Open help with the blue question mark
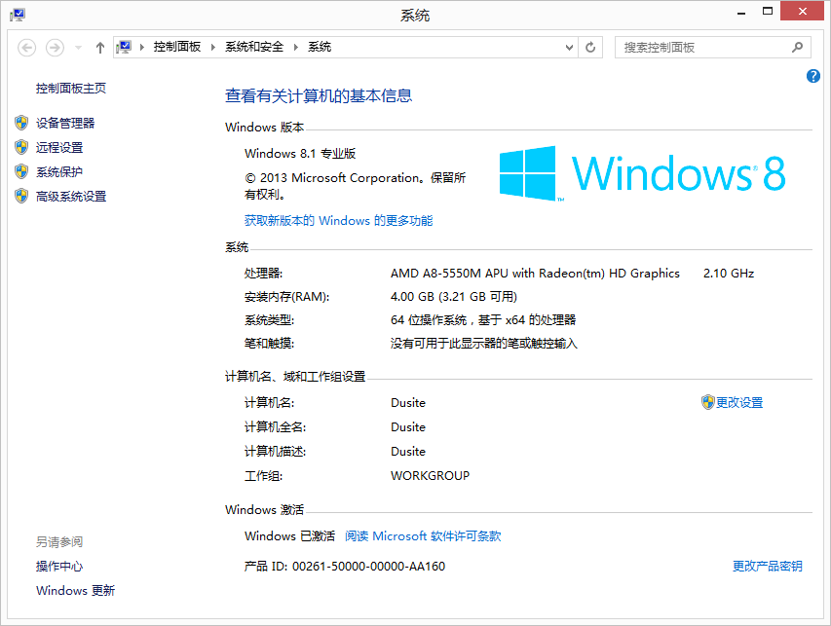 tap(813, 76)
